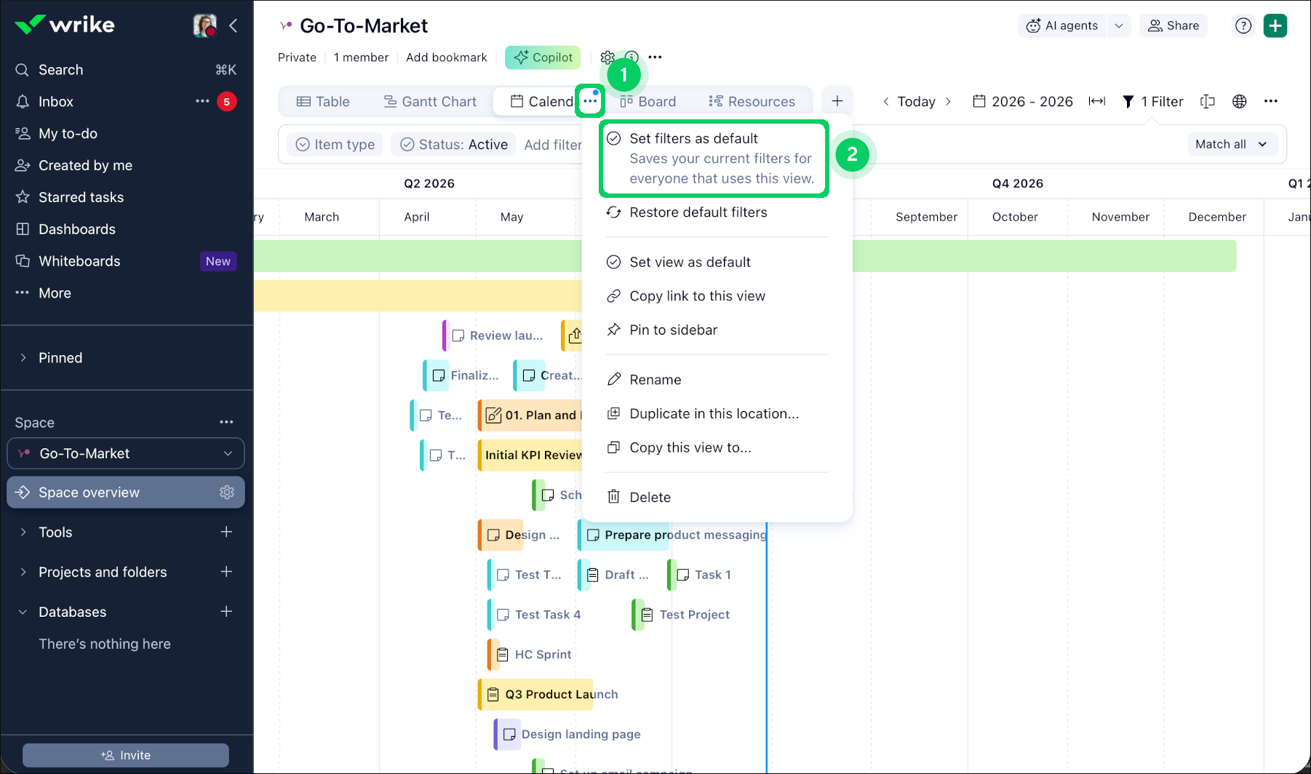Add a new database
Screen dimensions: 1311x774
click(x=226, y=612)
